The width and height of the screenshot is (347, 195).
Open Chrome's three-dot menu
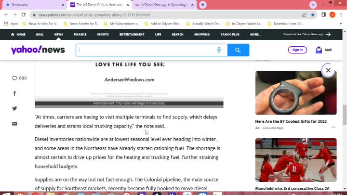tap(341, 14)
